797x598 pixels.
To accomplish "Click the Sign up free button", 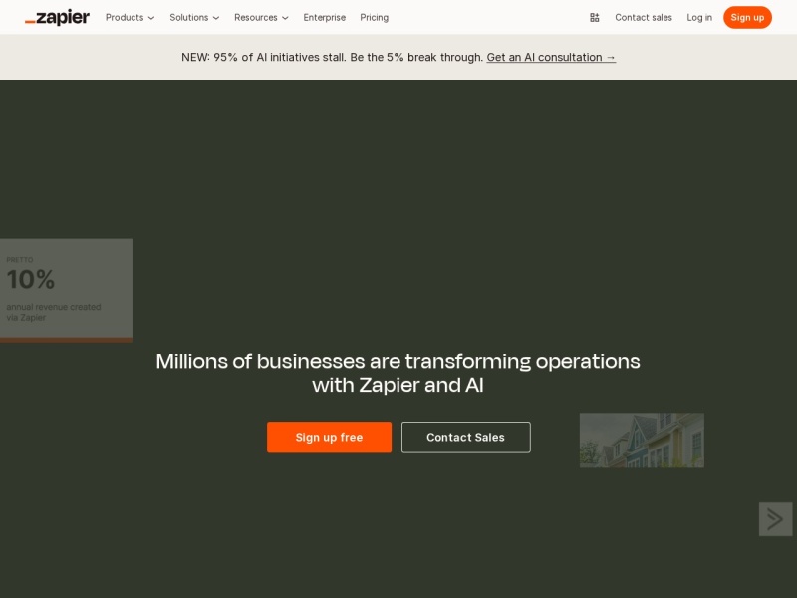I will 329,438.
